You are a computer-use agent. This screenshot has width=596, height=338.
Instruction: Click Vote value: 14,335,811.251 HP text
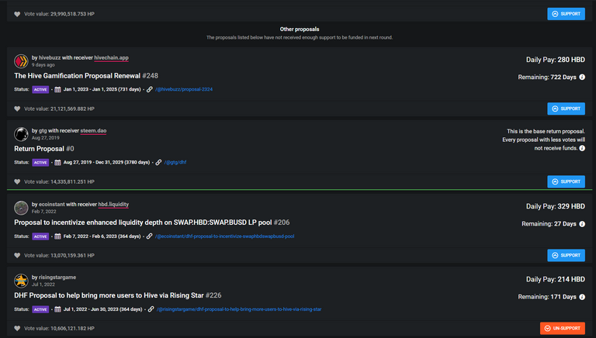(59, 181)
